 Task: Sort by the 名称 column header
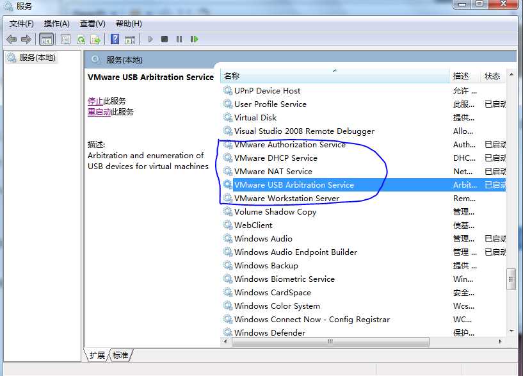click(x=335, y=76)
